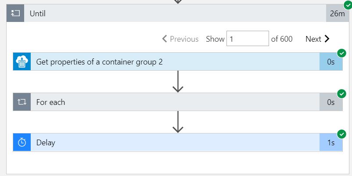Click the Until step success checkmark
This screenshot has height=176, width=352.
pos(348,5)
